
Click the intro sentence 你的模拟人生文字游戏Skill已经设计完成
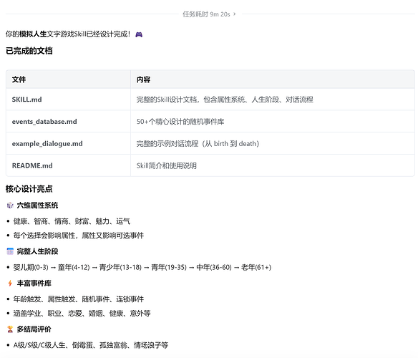[x=68, y=34]
